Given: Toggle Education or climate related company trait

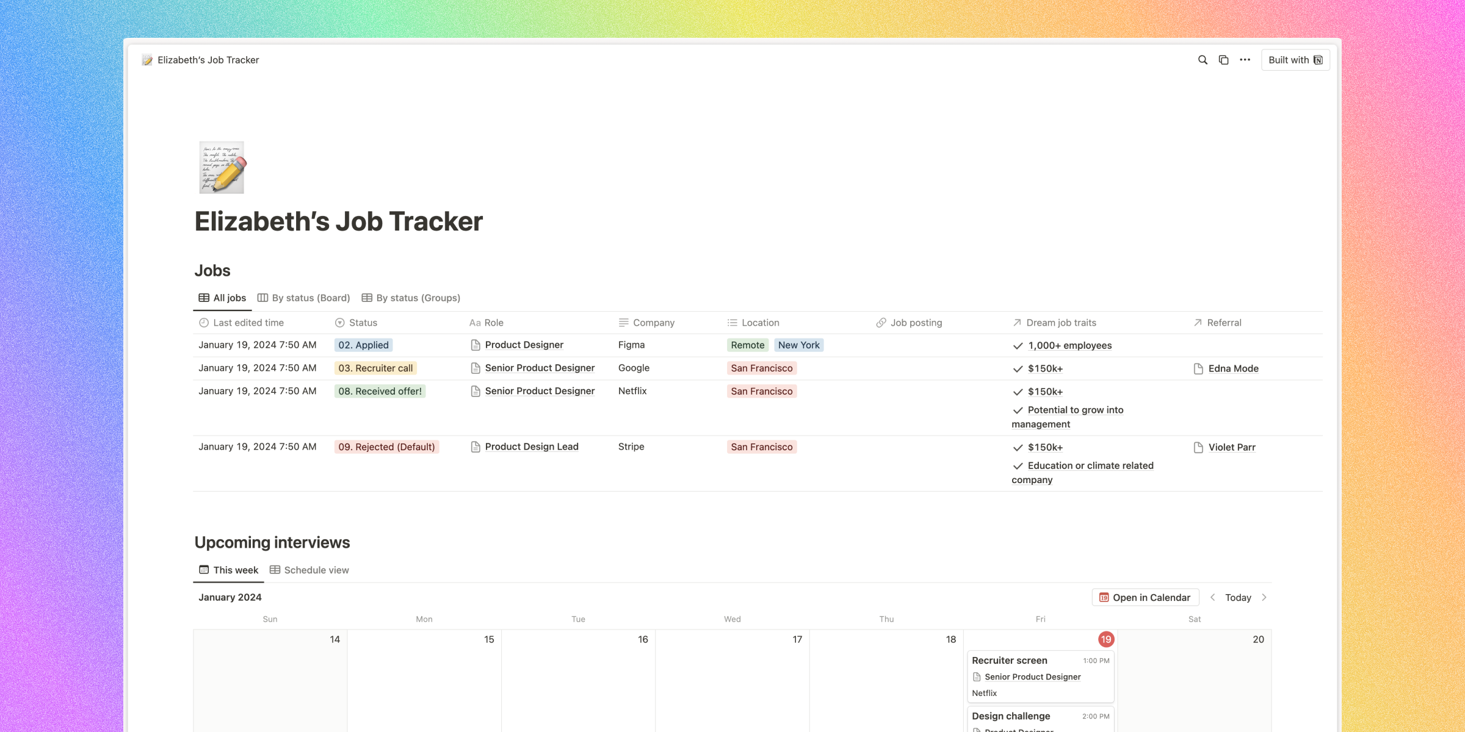Looking at the screenshot, I should pos(1017,465).
